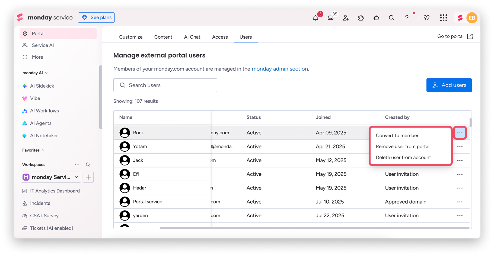This screenshot has width=494, height=256.
Task: Click the Created by column header
Action: coord(397,117)
